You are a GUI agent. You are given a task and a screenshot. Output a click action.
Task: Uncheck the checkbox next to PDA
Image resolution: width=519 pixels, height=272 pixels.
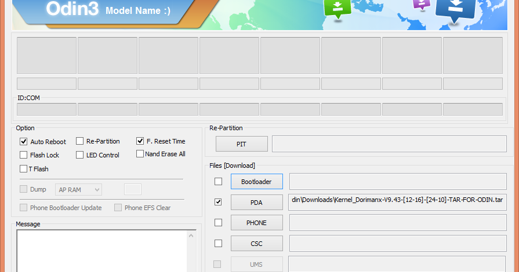(218, 202)
